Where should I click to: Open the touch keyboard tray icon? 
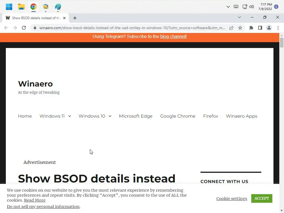point(236,7)
